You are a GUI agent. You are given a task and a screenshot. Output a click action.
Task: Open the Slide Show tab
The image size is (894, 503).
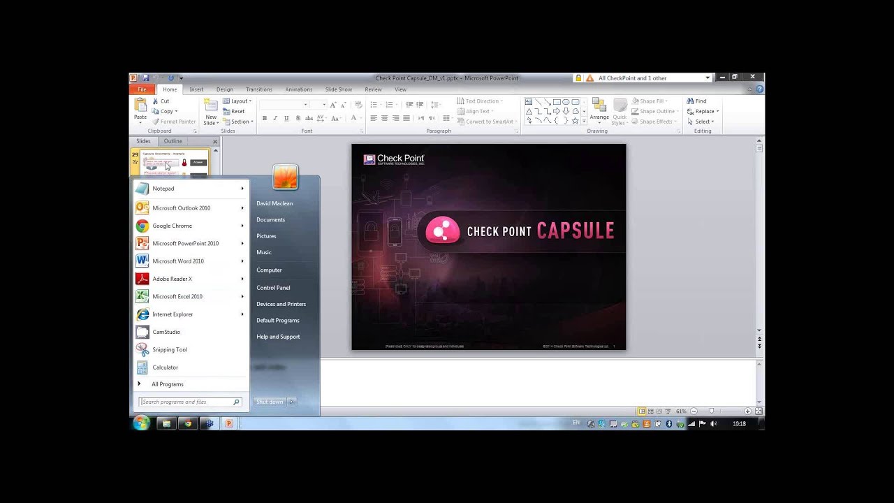(x=338, y=89)
